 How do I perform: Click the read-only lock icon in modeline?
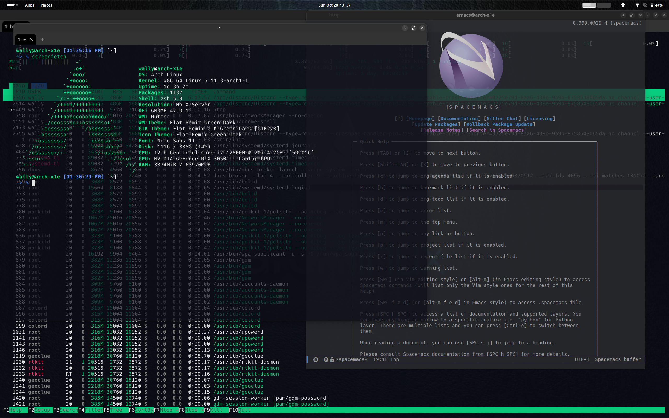point(332,359)
